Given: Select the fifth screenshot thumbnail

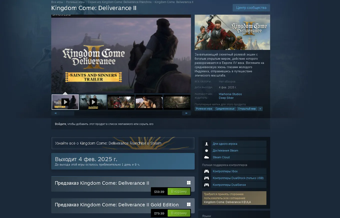Looking at the screenshot, I should click(177, 102).
